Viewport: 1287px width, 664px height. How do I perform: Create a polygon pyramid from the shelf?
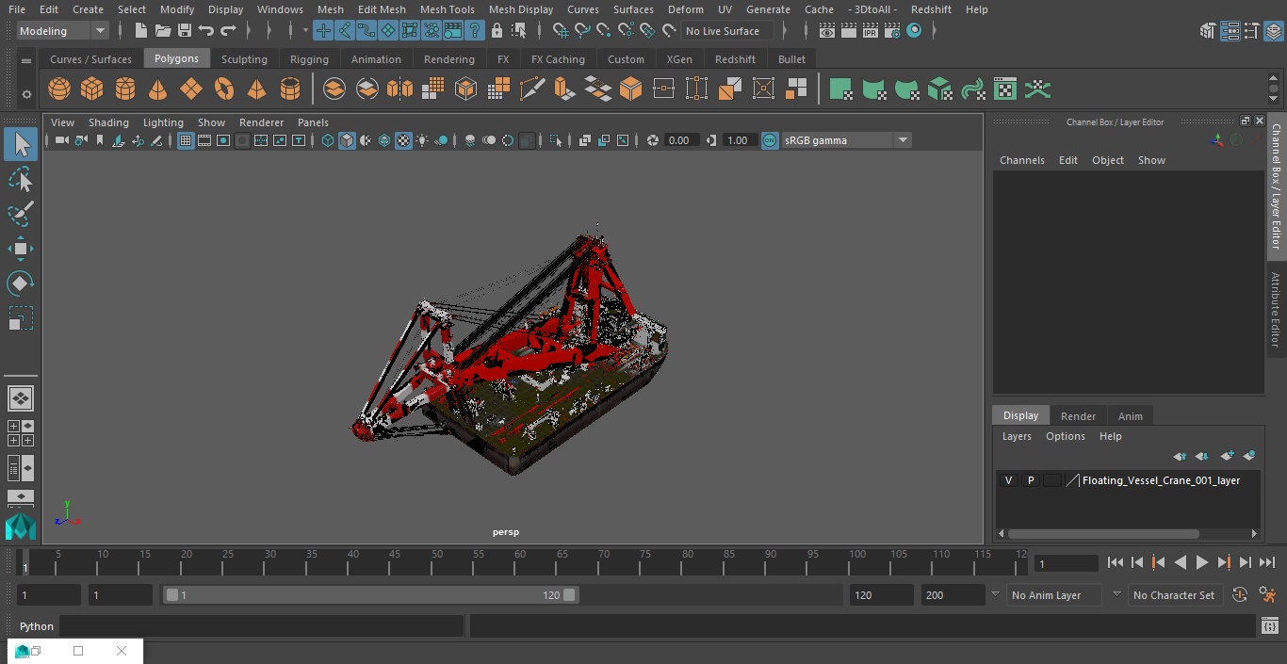click(256, 89)
